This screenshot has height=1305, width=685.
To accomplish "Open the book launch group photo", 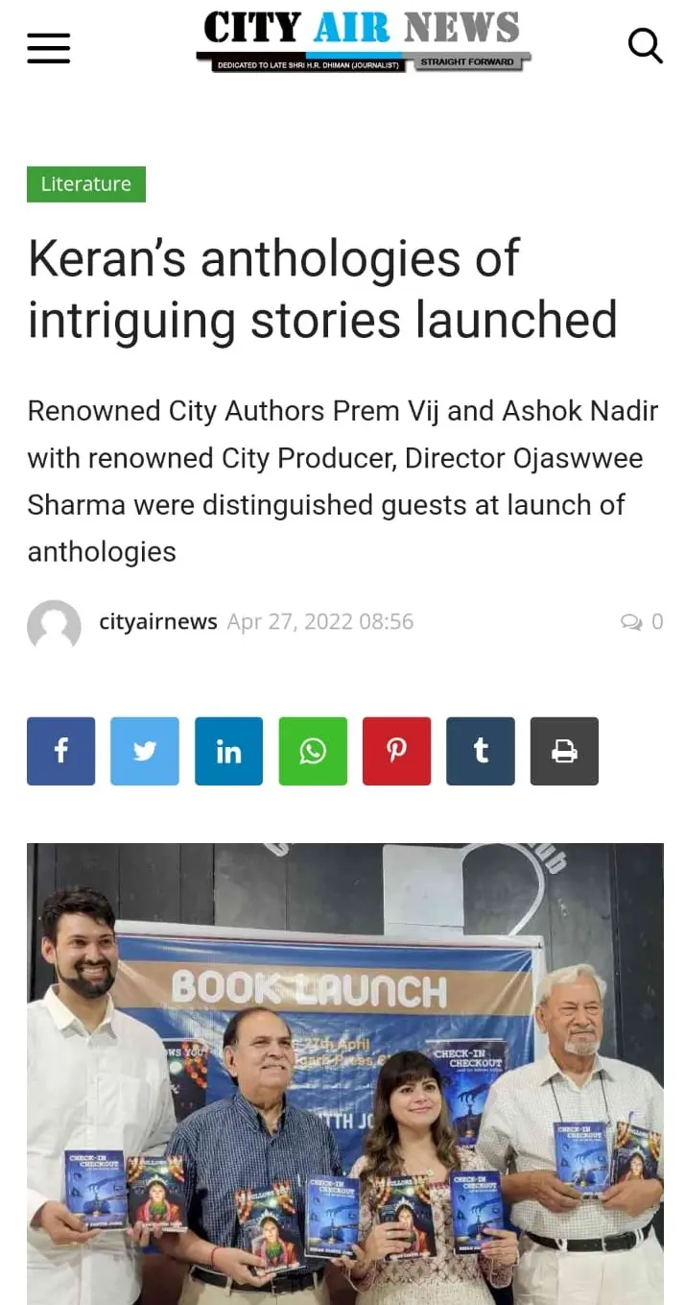I will tap(345, 1074).
